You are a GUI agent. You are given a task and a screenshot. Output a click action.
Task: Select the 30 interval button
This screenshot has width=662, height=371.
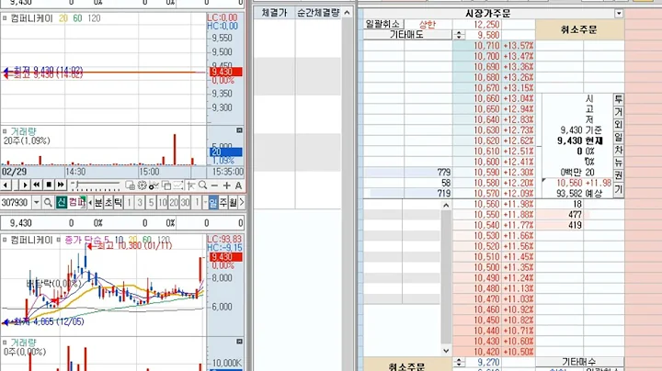coord(185,203)
